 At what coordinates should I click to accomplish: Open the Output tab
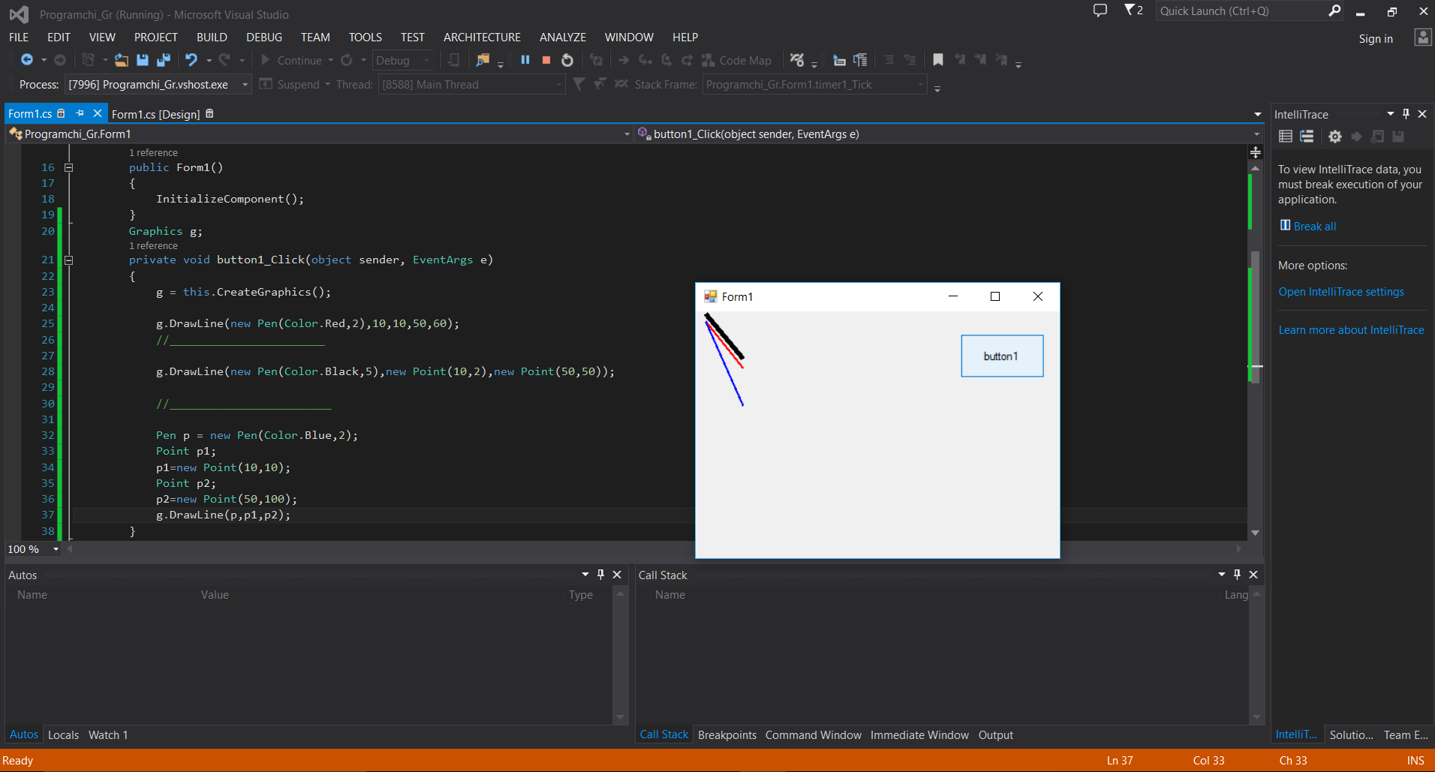coord(996,735)
